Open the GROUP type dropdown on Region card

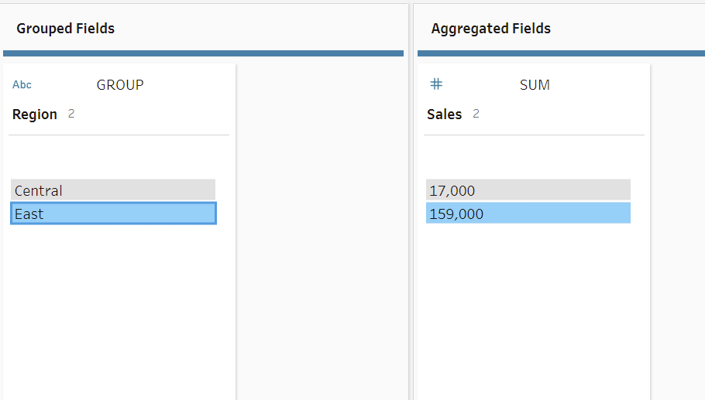(120, 85)
